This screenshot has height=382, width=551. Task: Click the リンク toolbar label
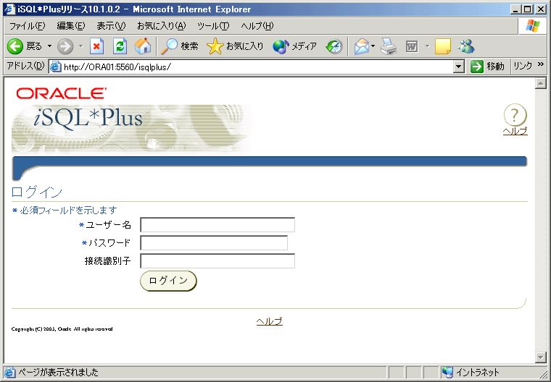pyautogui.click(x=523, y=66)
